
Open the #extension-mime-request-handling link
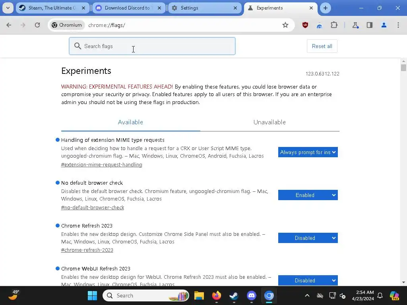101,165
